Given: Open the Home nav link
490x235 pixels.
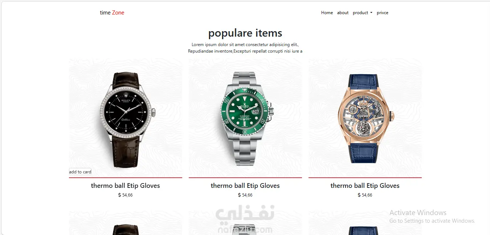Looking at the screenshot, I should click(x=327, y=13).
